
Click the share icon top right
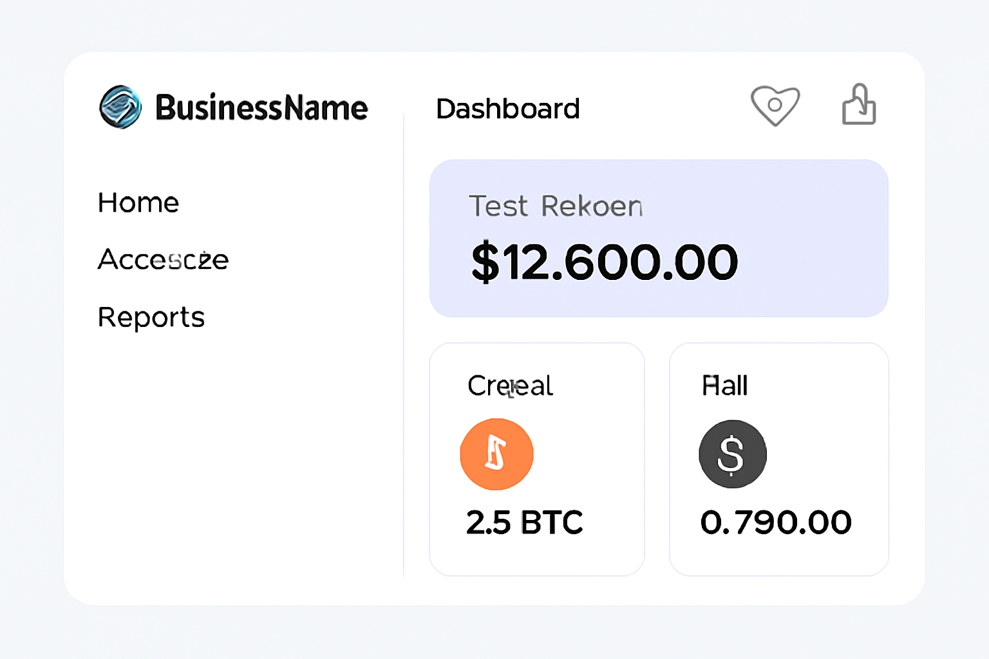(x=859, y=105)
